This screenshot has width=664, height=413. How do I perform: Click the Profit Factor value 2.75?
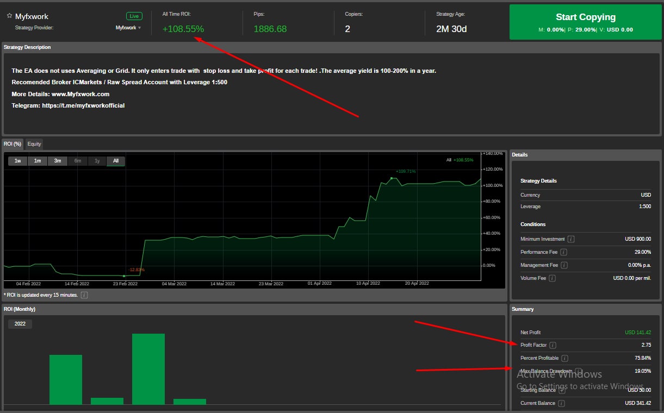pyautogui.click(x=646, y=345)
